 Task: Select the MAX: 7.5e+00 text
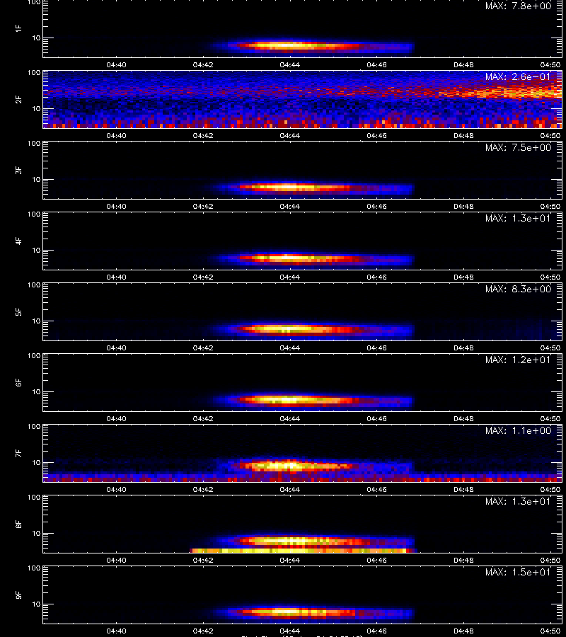click(518, 147)
